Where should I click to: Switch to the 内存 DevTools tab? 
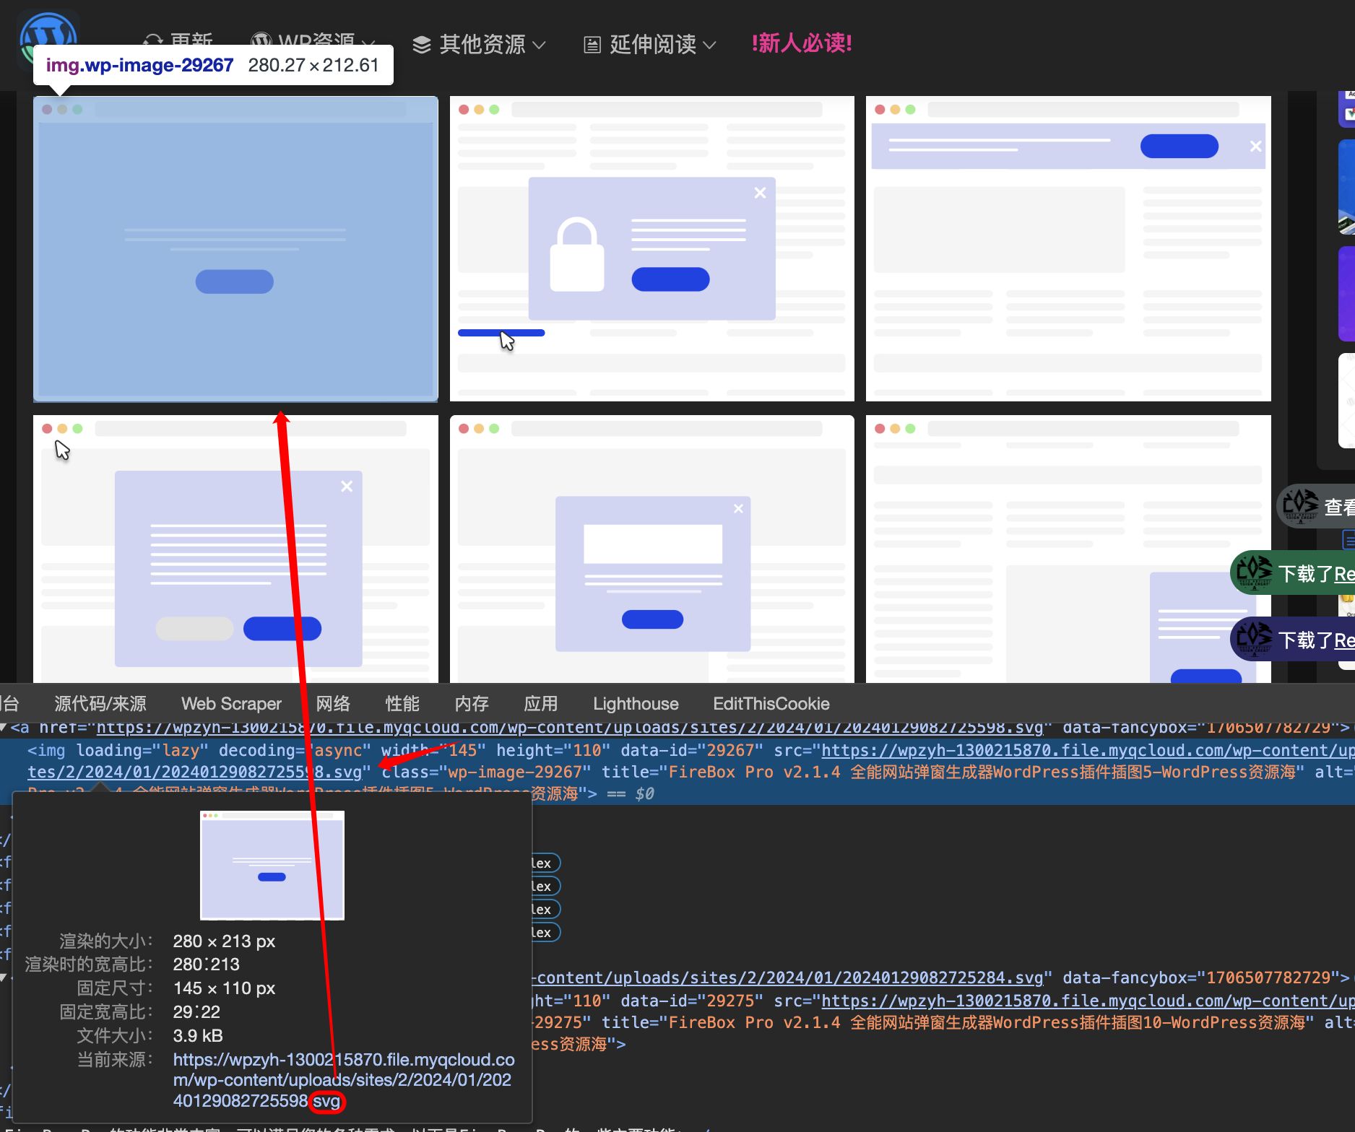pyautogui.click(x=472, y=704)
